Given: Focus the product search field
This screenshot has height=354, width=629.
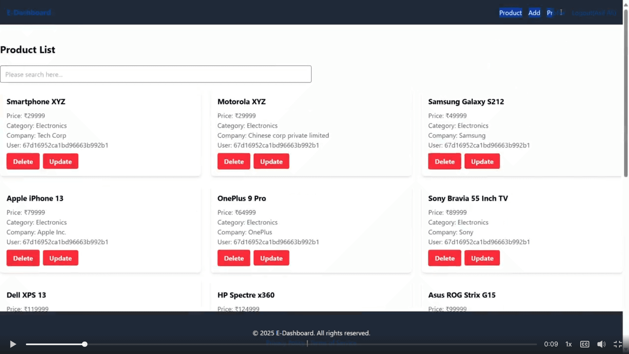Looking at the screenshot, I should [x=156, y=74].
